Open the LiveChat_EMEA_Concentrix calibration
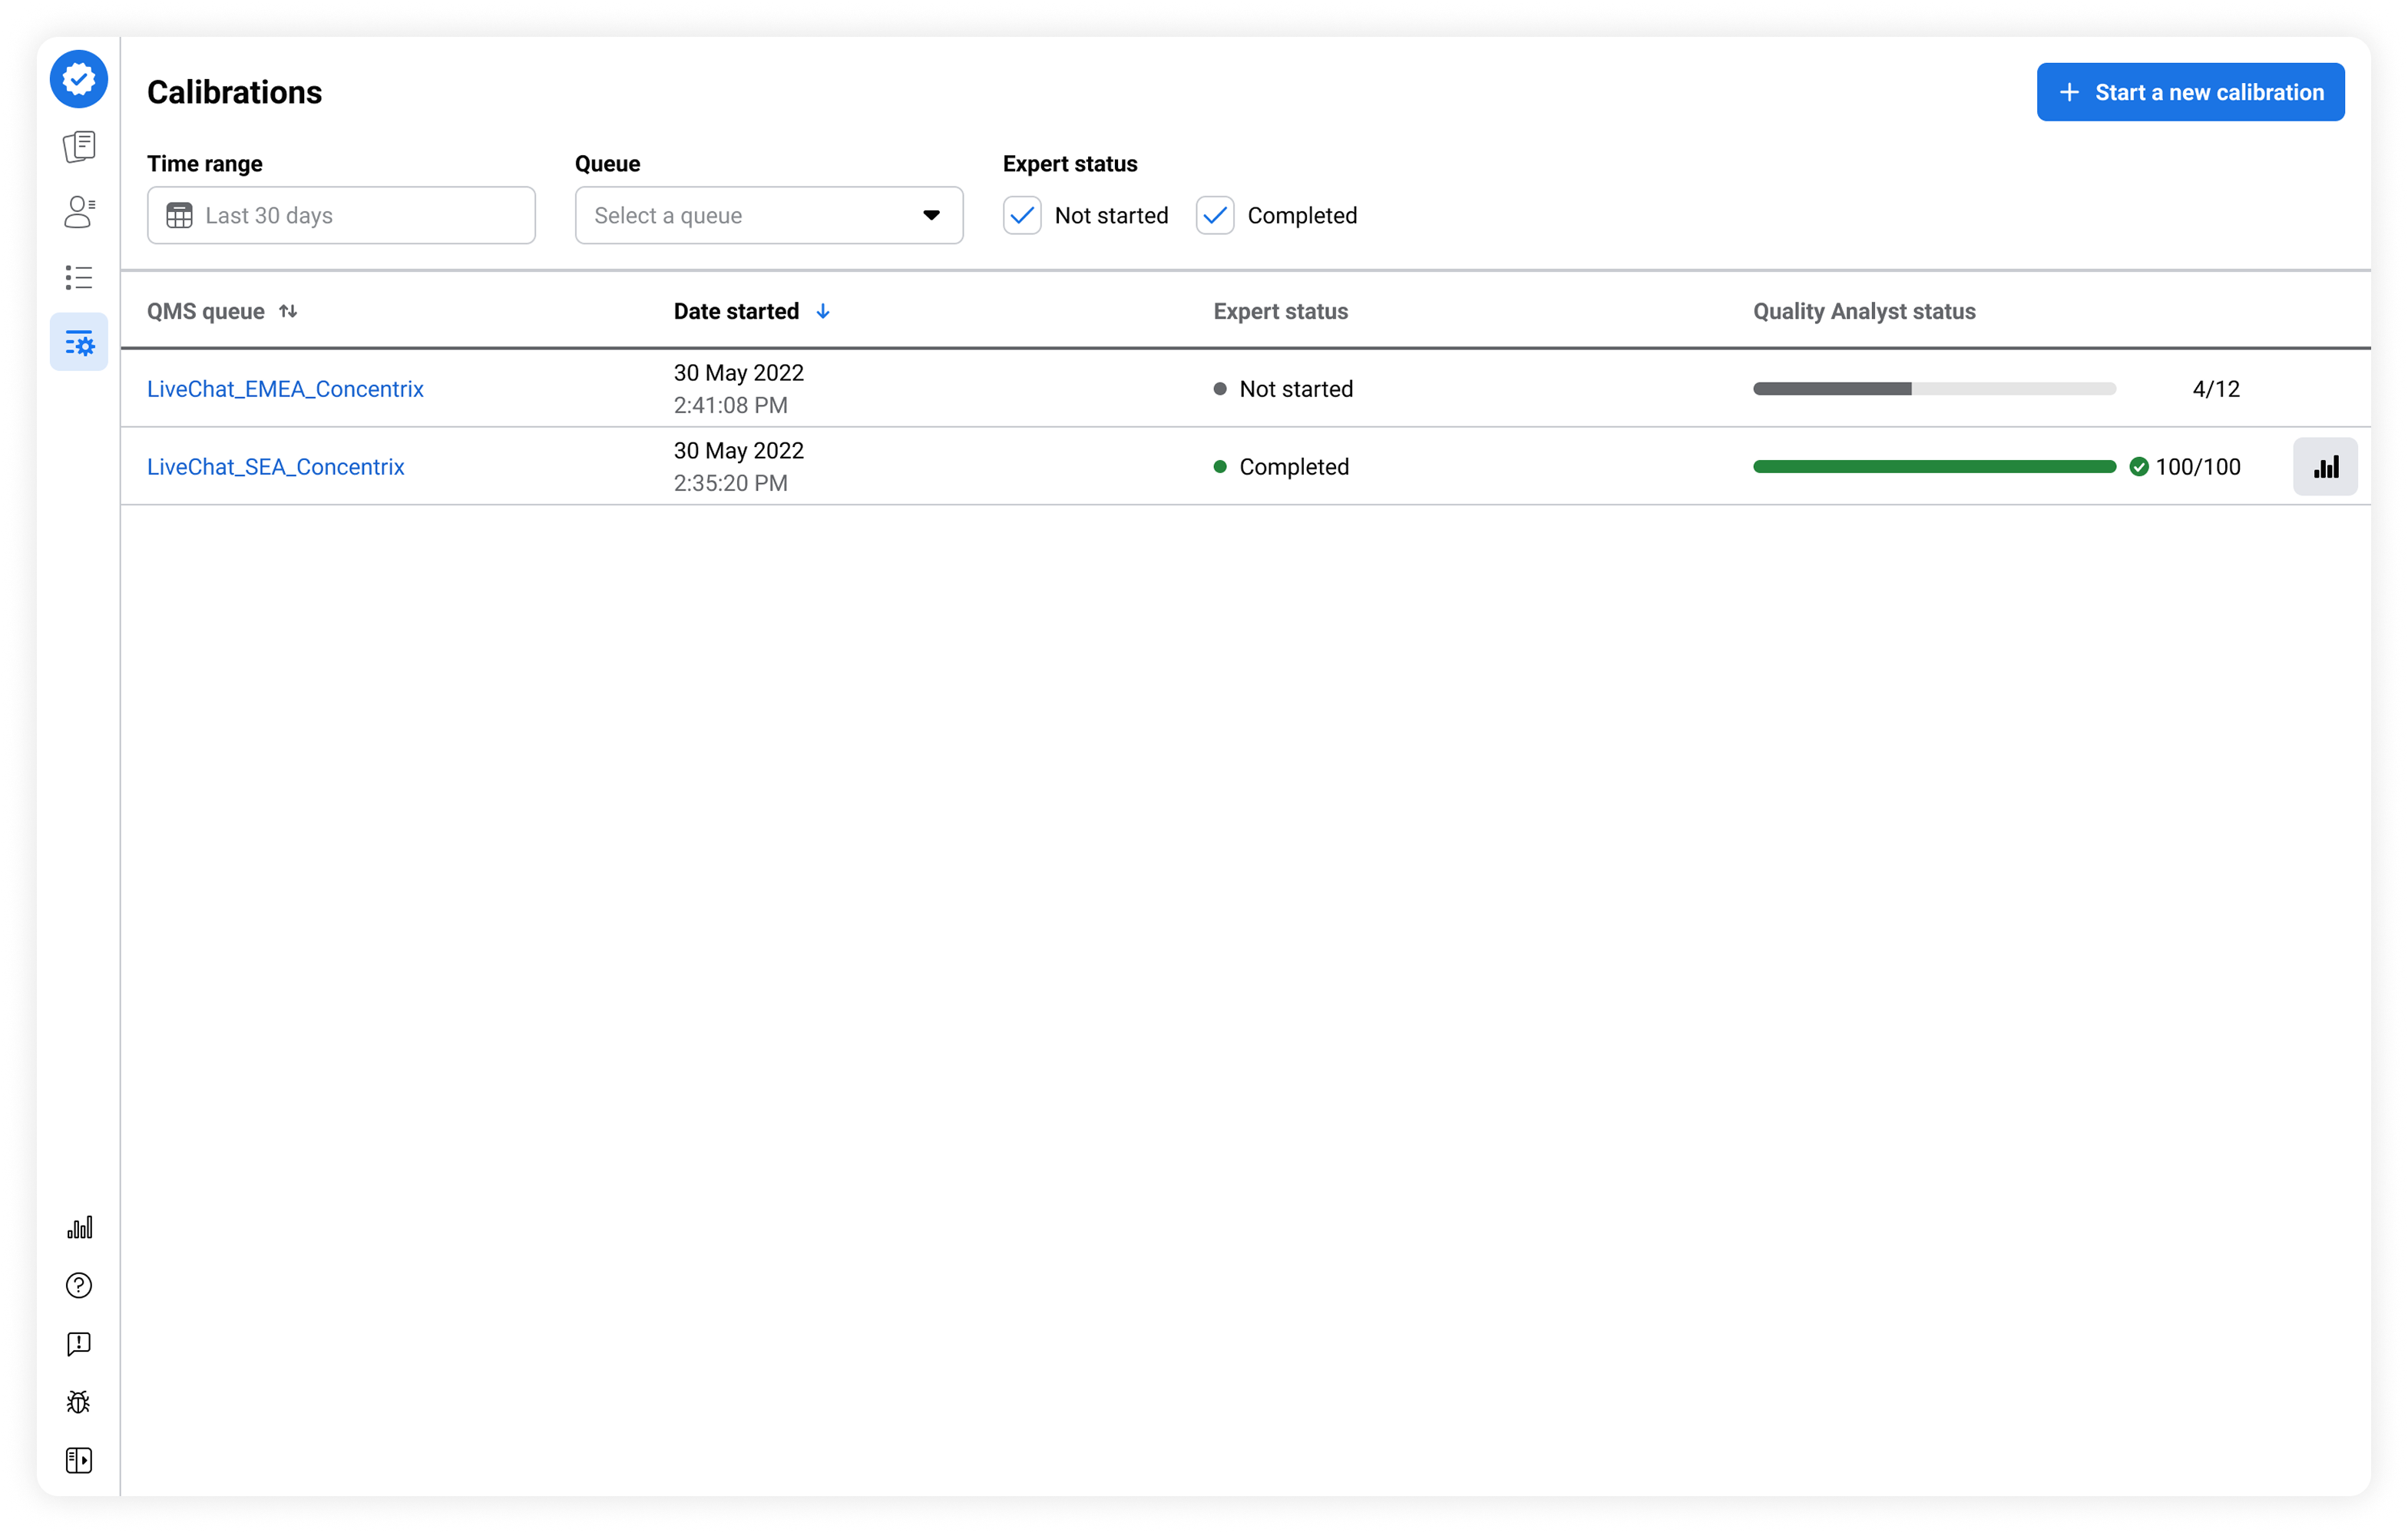The width and height of the screenshot is (2408, 1533). (285, 388)
